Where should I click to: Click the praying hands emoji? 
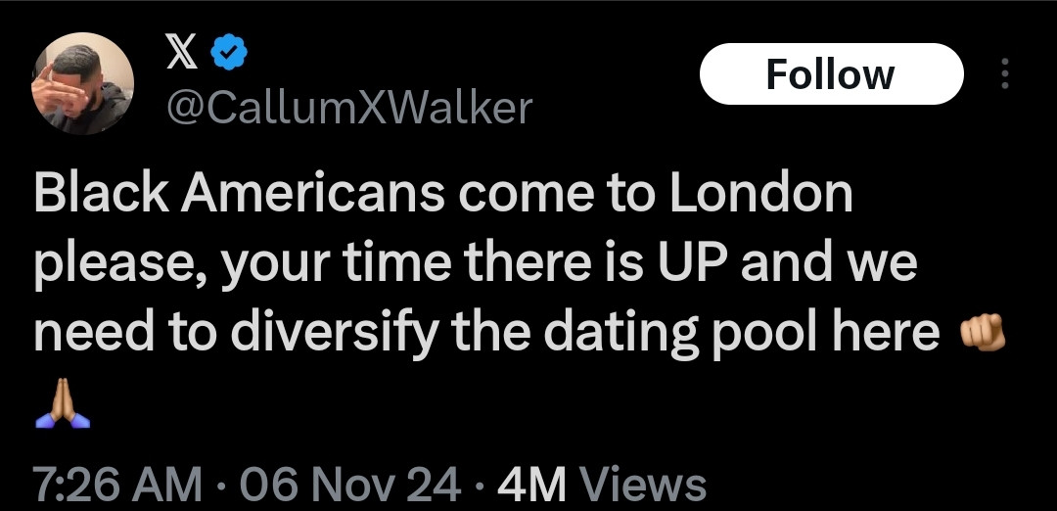point(63,411)
